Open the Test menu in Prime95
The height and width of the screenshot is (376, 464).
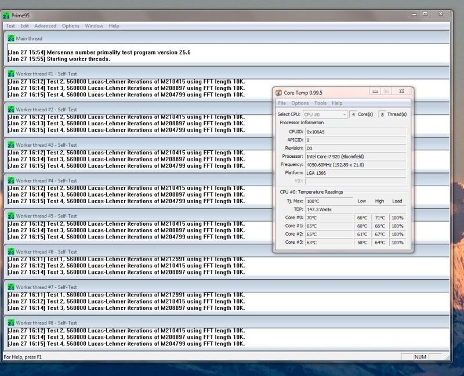pyautogui.click(x=10, y=26)
